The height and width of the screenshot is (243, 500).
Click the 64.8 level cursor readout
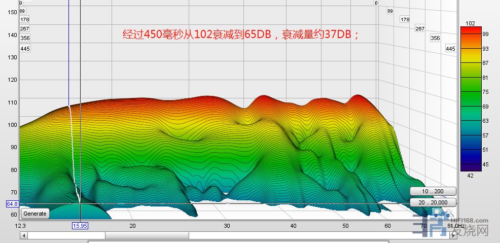(x=12, y=203)
